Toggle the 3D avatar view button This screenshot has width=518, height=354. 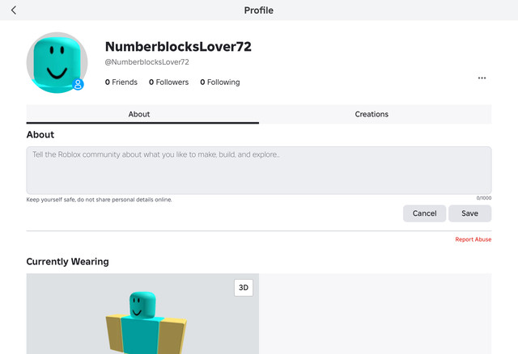coord(243,288)
